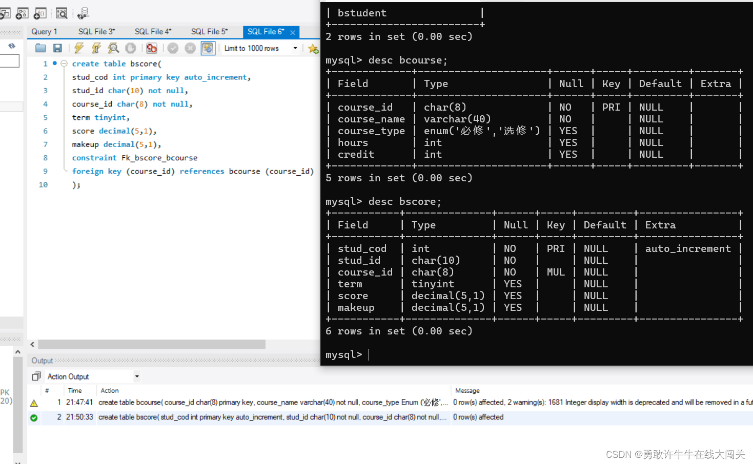The width and height of the screenshot is (753, 464).
Task: Click the editor horizontal scrollbar thumb
Action: pyautogui.click(x=152, y=345)
